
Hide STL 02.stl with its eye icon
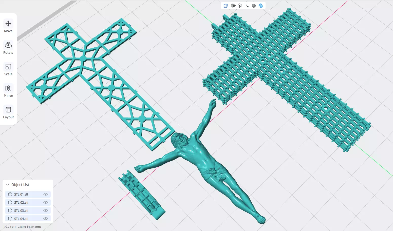coord(46,202)
